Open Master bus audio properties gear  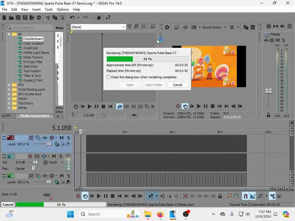click(x=269, y=26)
